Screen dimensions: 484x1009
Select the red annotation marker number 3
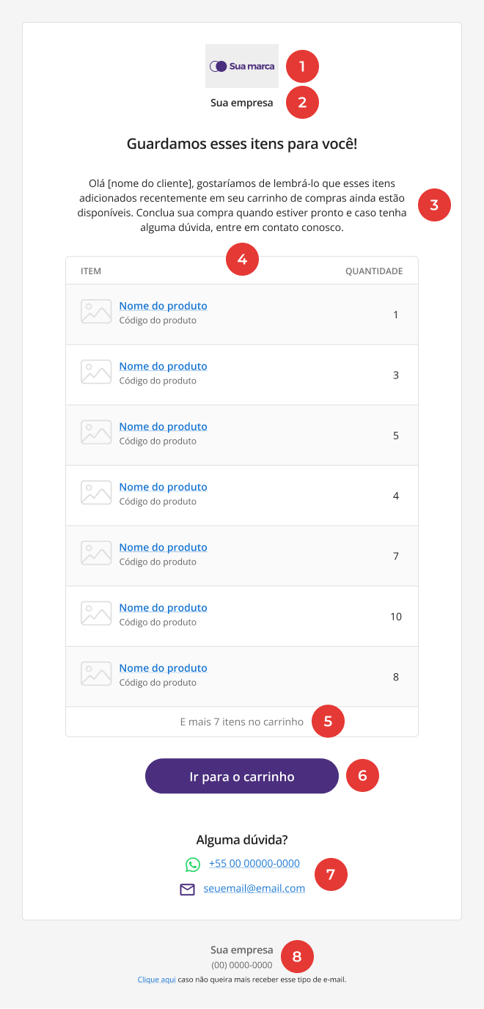[x=434, y=205]
